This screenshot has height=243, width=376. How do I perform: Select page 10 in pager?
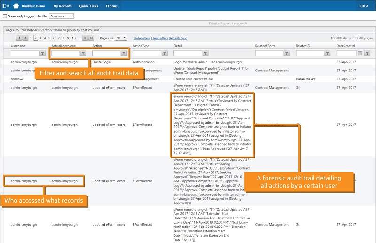click(x=74, y=38)
